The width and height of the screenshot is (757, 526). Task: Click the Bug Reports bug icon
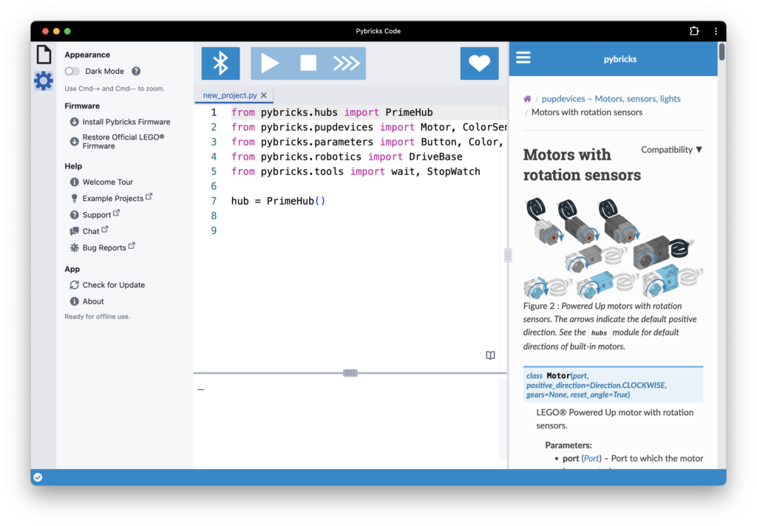click(x=75, y=247)
